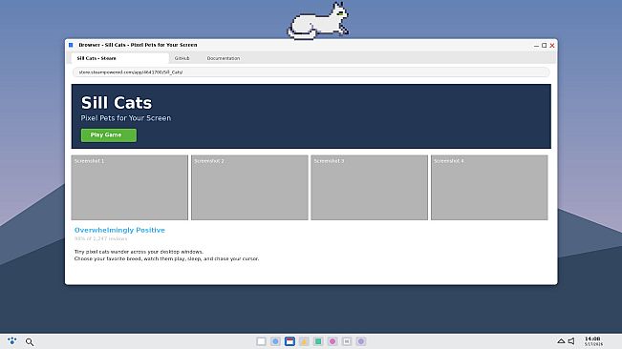Click the speaker volume tray icon
622x349 pixels.
pos(571,341)
